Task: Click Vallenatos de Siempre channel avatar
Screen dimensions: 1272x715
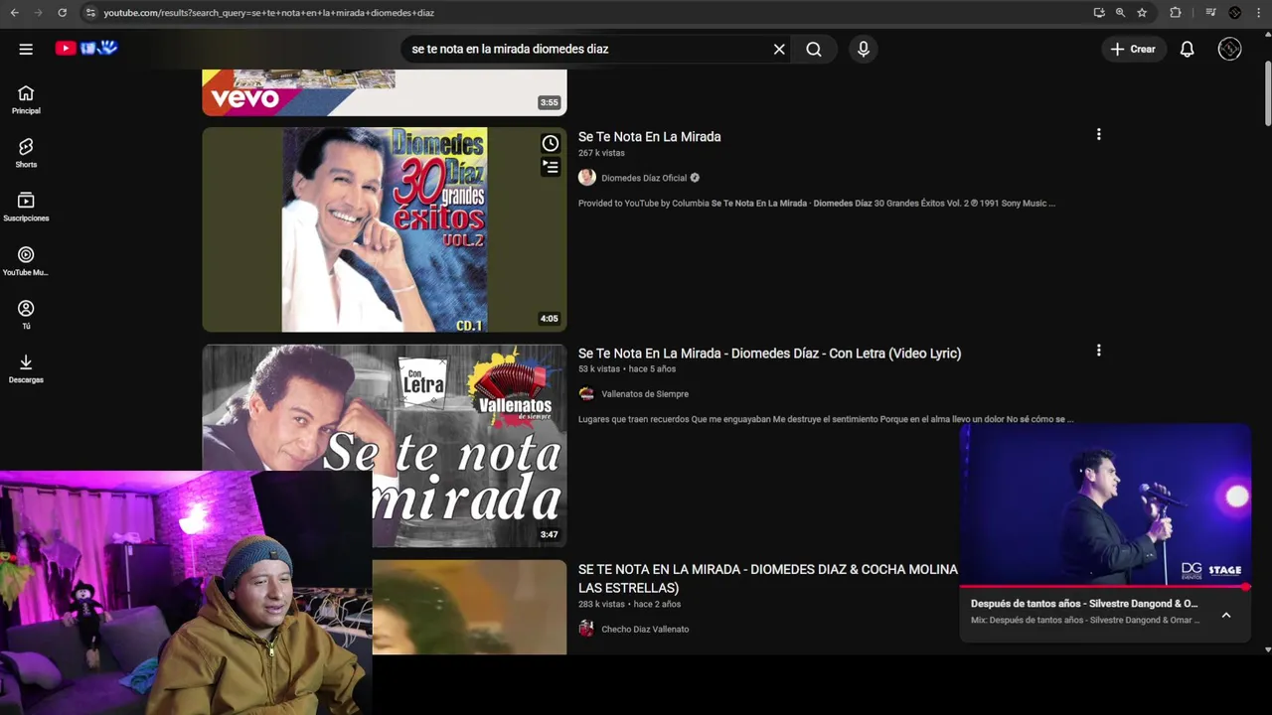Action: coord(586,394)
